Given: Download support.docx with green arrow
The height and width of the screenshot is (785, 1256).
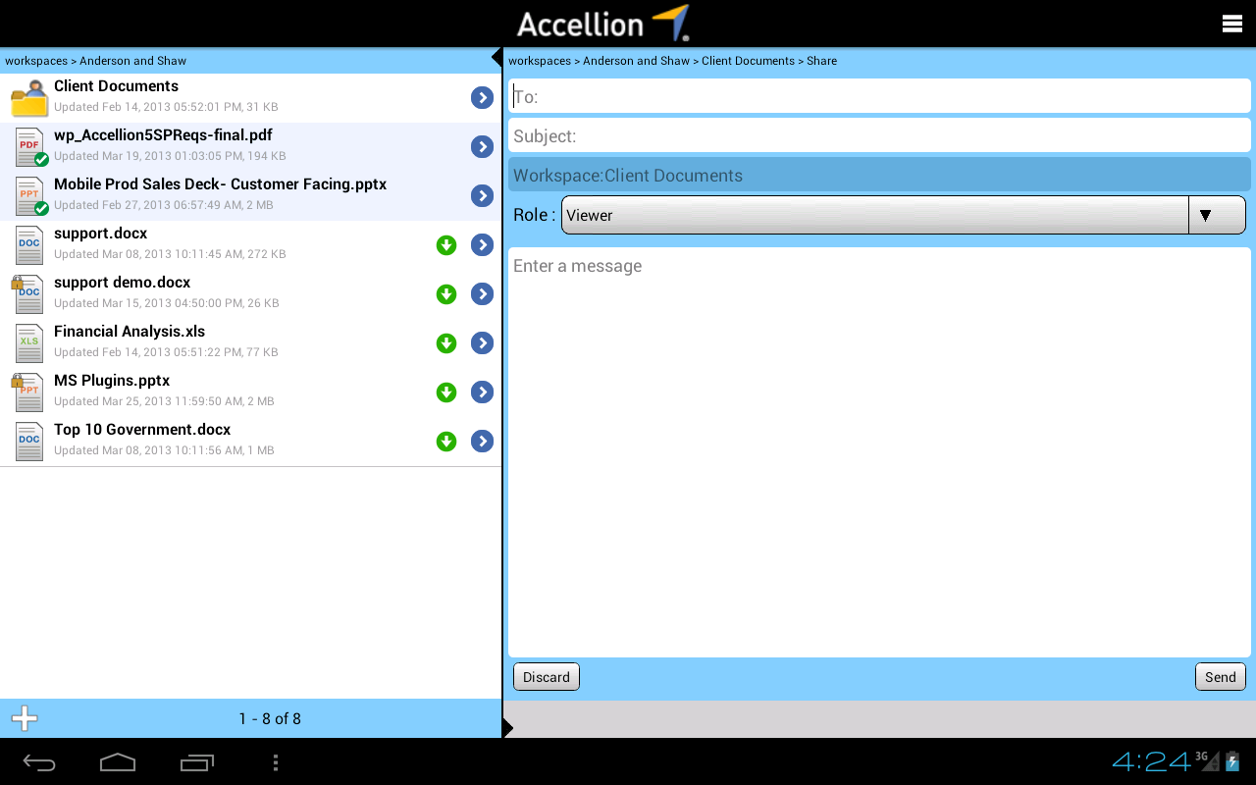Looking at the screenshot, I should point(446,245).
